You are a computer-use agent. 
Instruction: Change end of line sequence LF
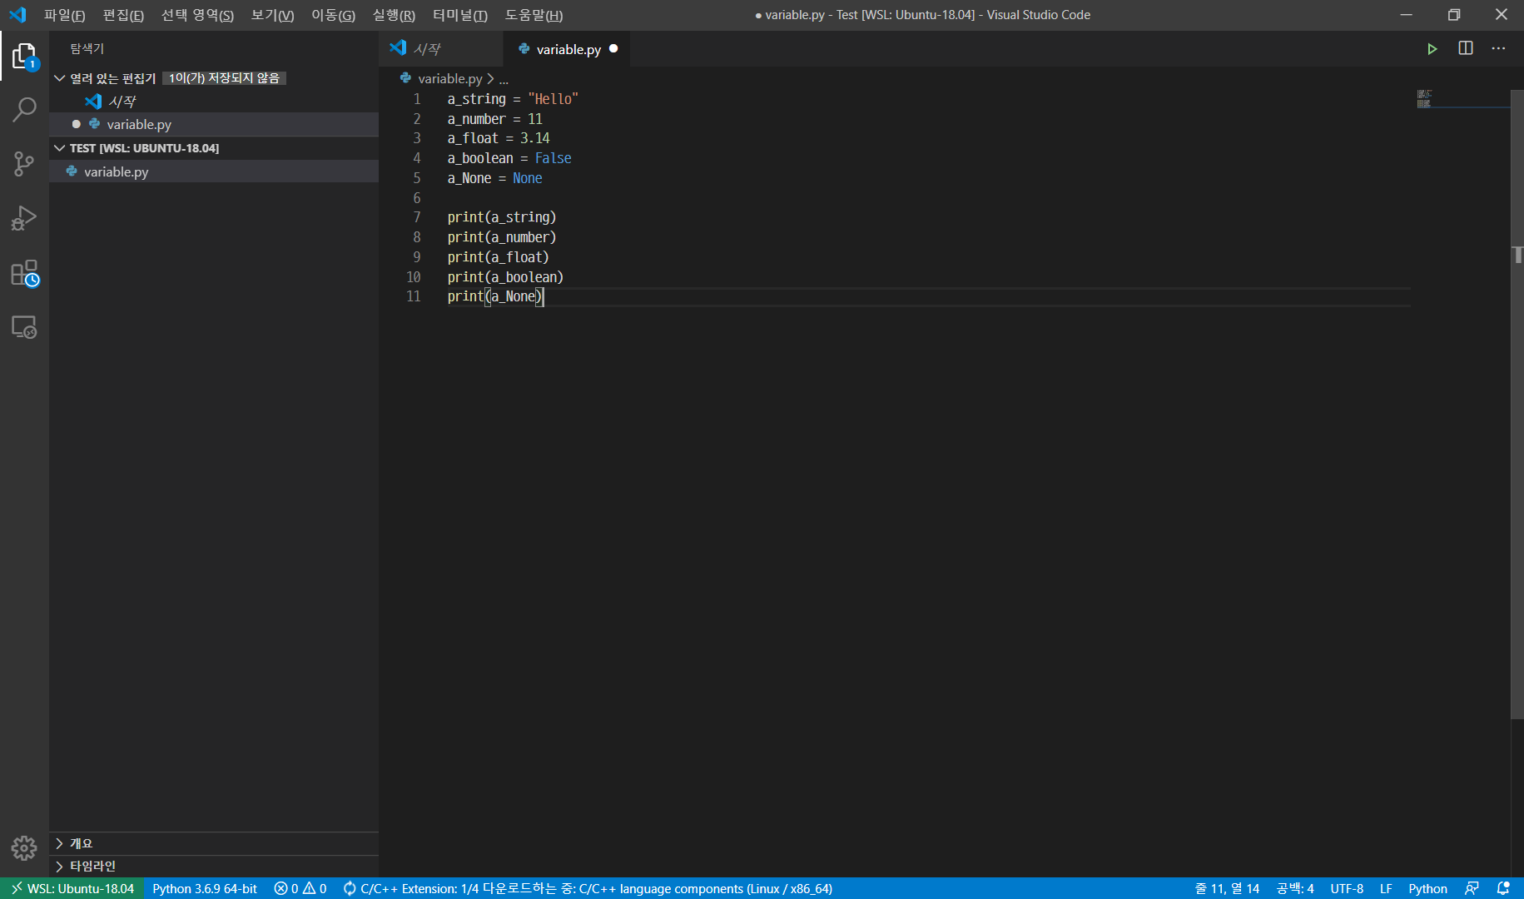pyautogui.click(x=1386, y=888)
